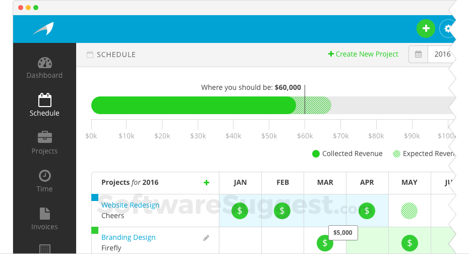Open Invoices in the sidebar
This screenshot has width=469, height=254.
pyautogui.click(x=44, y=219)
